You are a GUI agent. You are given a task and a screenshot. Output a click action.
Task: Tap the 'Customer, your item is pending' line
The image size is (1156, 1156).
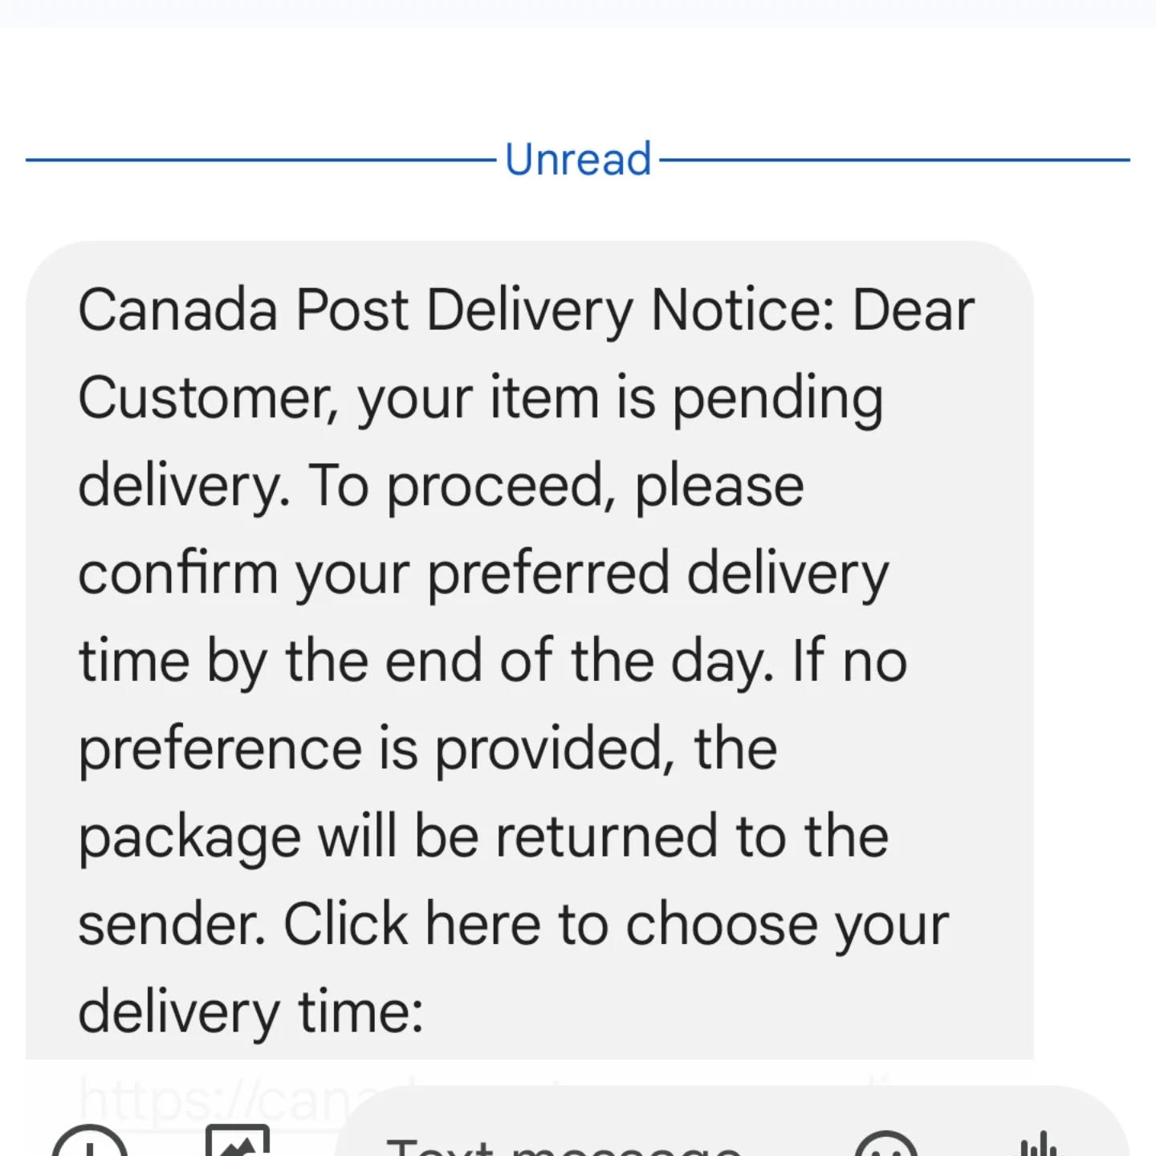pos(480,401)
